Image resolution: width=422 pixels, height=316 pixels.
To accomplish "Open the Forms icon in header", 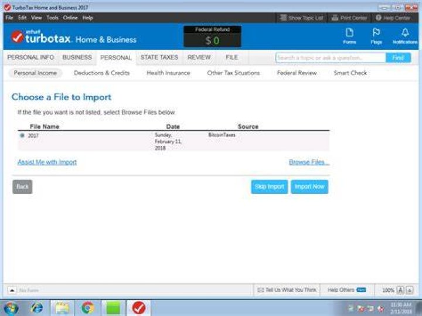I will [x=349, y=36].
